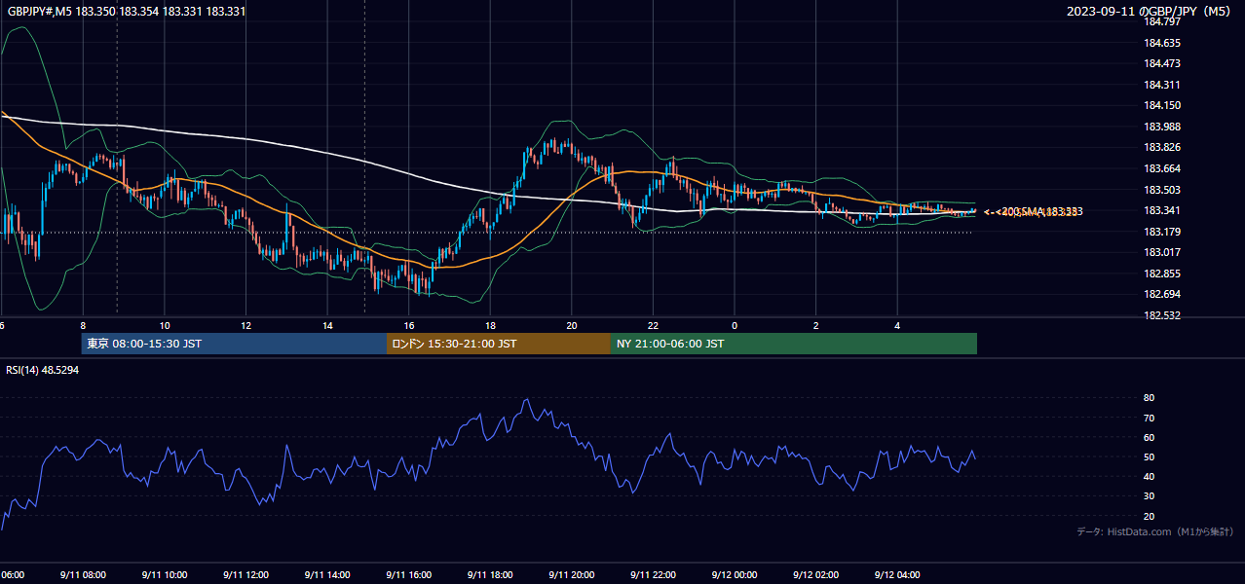Click price axis label 182.694
Image resolution: width=1245 pixels, height=584 pixels.
(x=1162, y=294)
